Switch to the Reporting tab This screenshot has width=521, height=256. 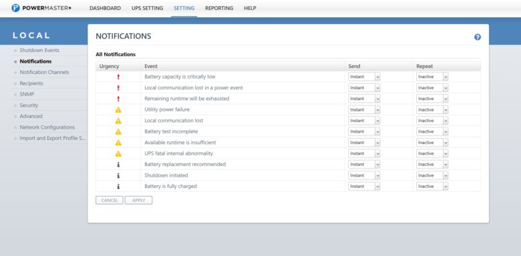tap(219, 8)
